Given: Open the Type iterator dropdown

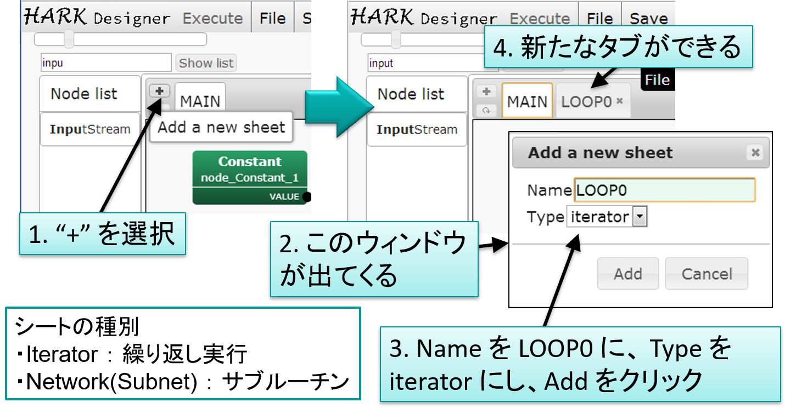Looking at the screenshot, I should point(639,217).
